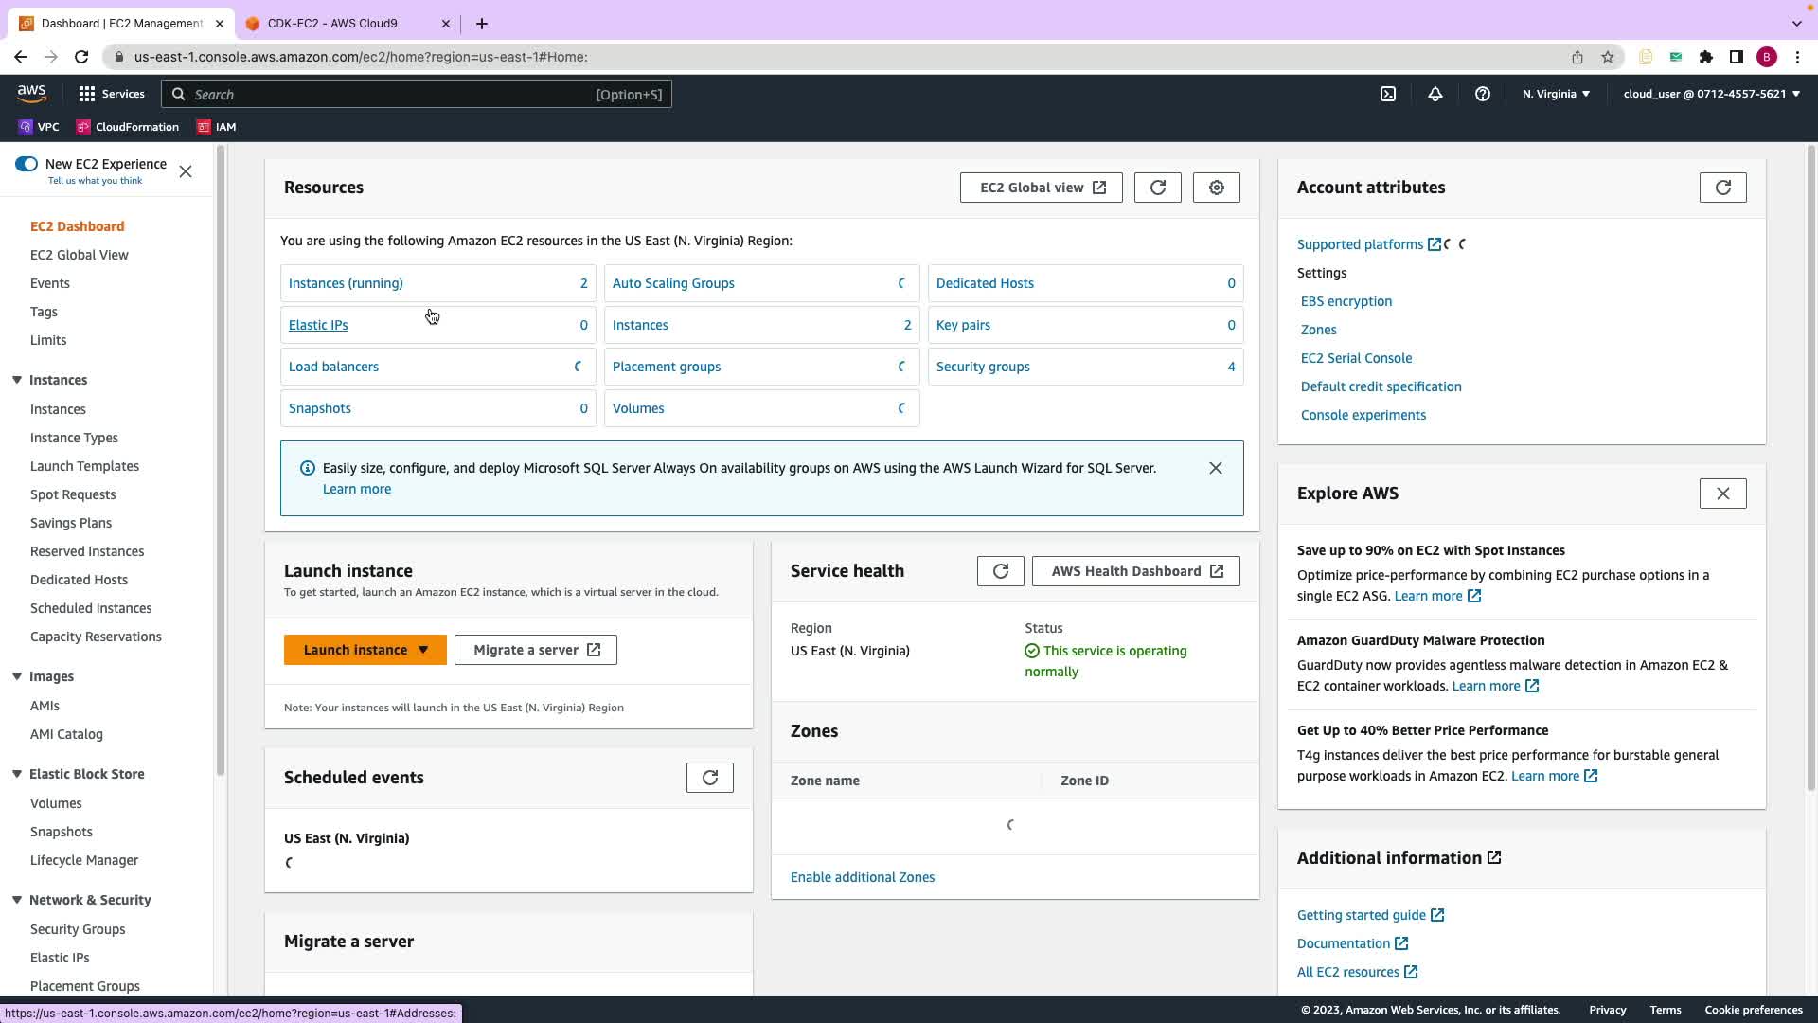This screenshot has height=1023, width=1818.
Task: Open the Services grid menu
Action: click(87, 94)
